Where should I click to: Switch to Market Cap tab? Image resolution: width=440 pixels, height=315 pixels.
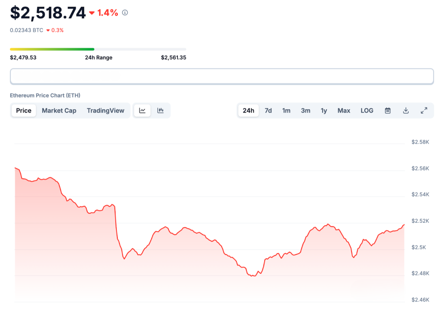[x=59, y=110]
